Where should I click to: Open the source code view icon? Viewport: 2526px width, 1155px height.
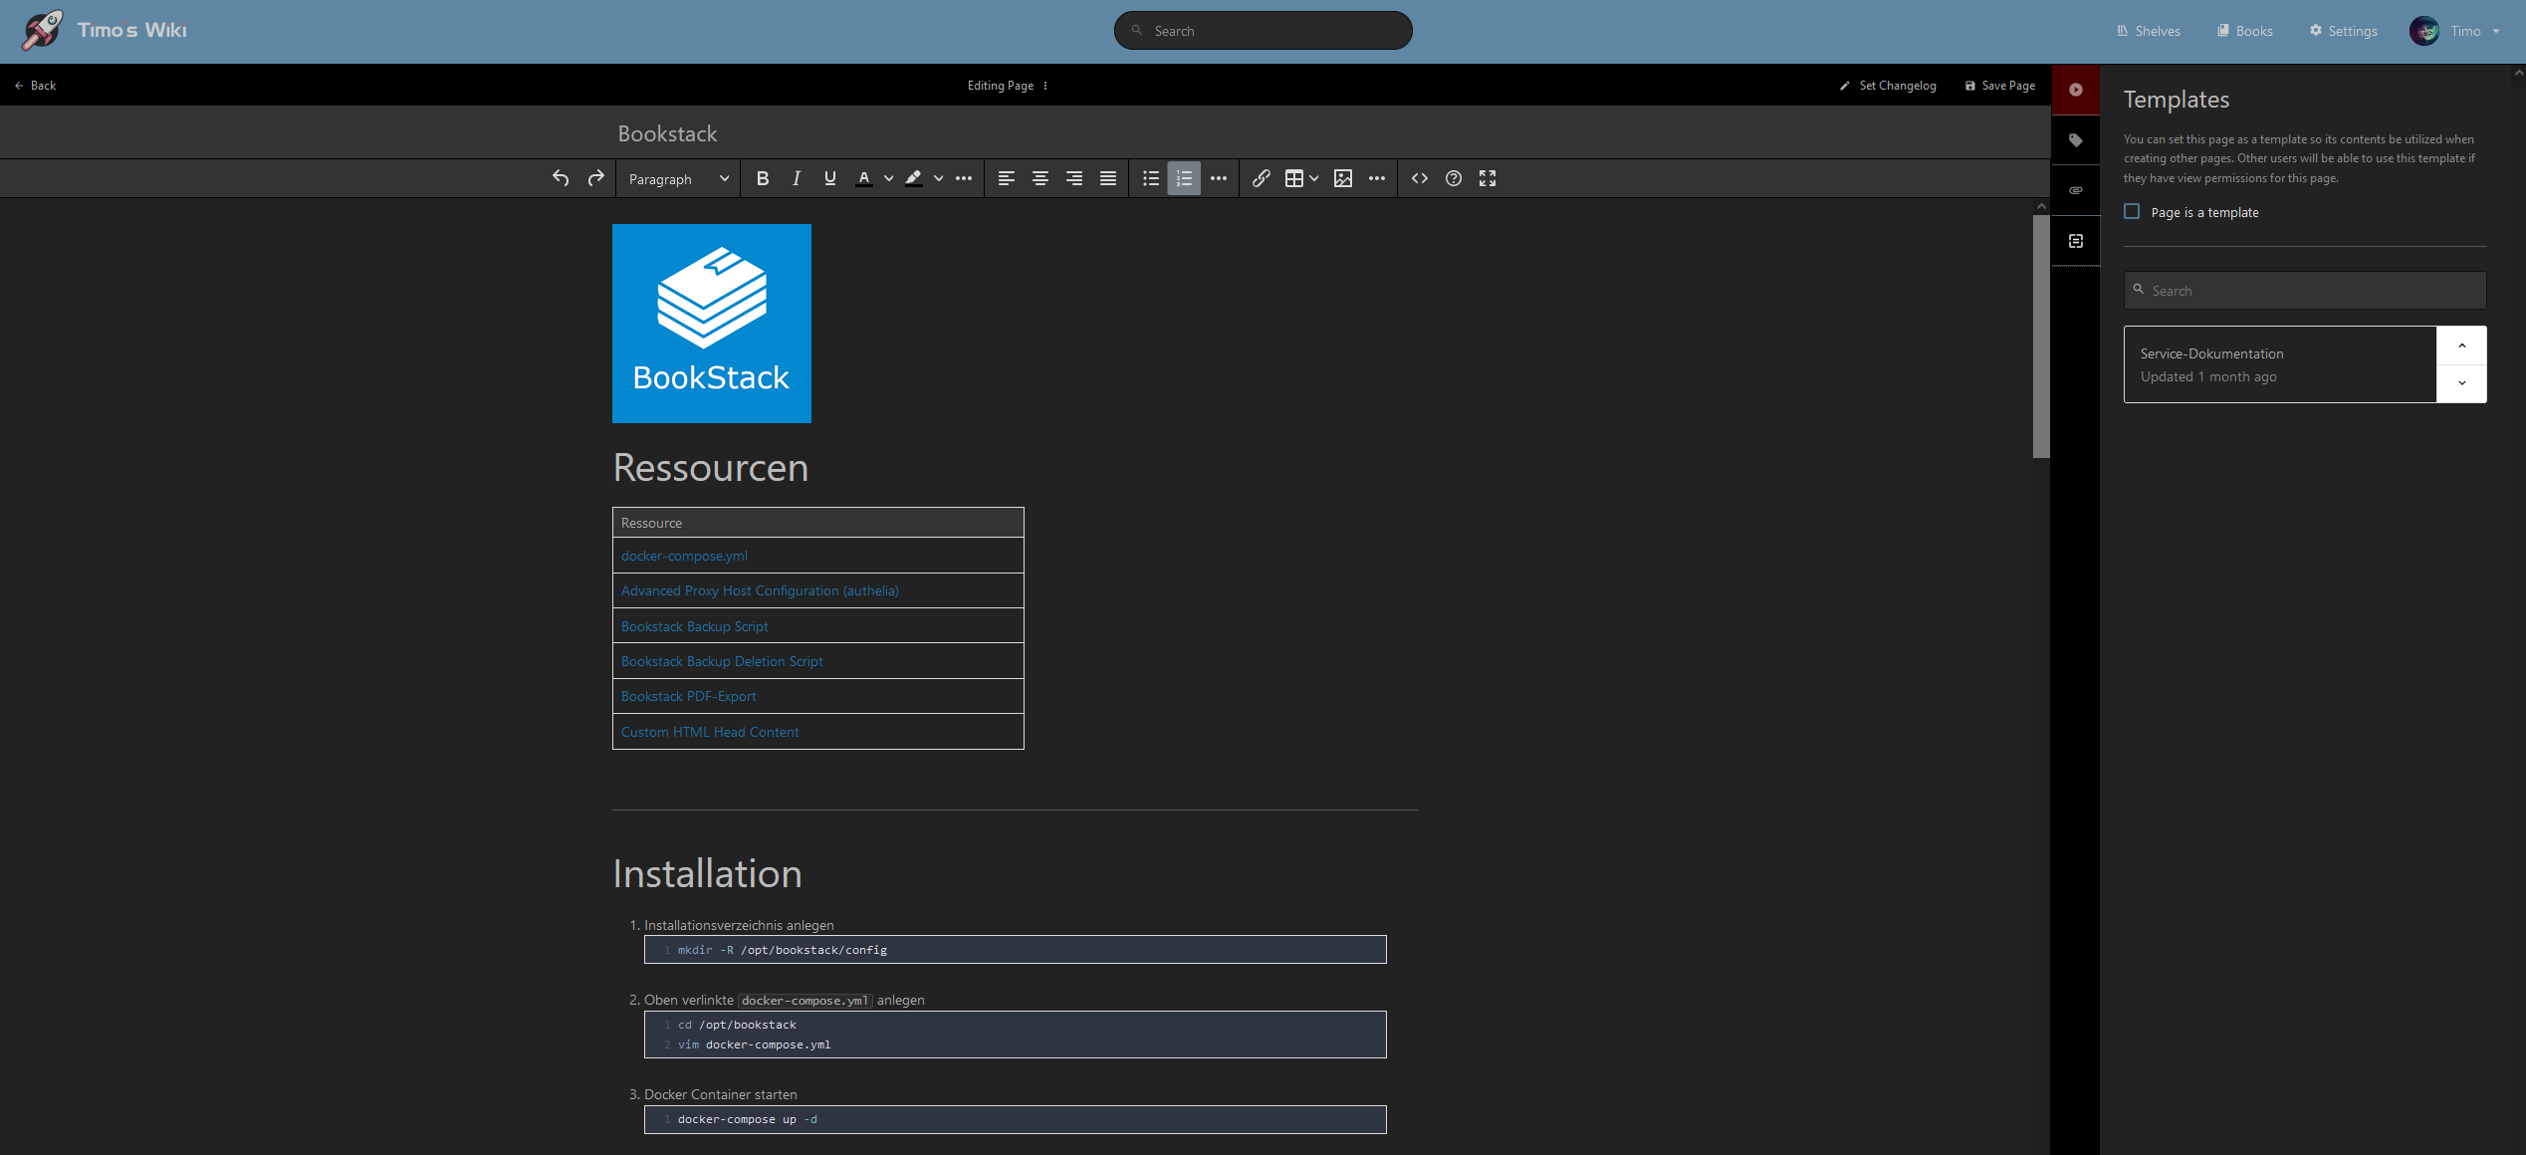[x=1420, y=179]
